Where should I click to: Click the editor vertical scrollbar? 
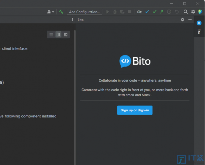click(x=75, y=97)
